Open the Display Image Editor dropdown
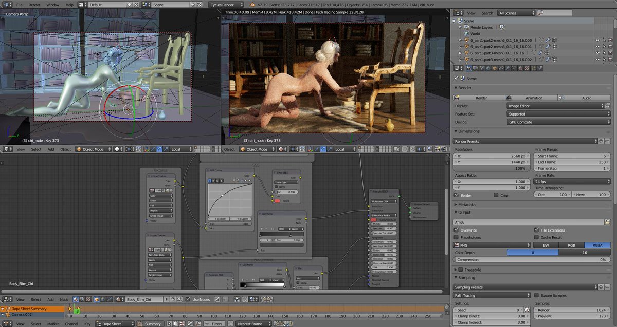 tap(556, 106)
